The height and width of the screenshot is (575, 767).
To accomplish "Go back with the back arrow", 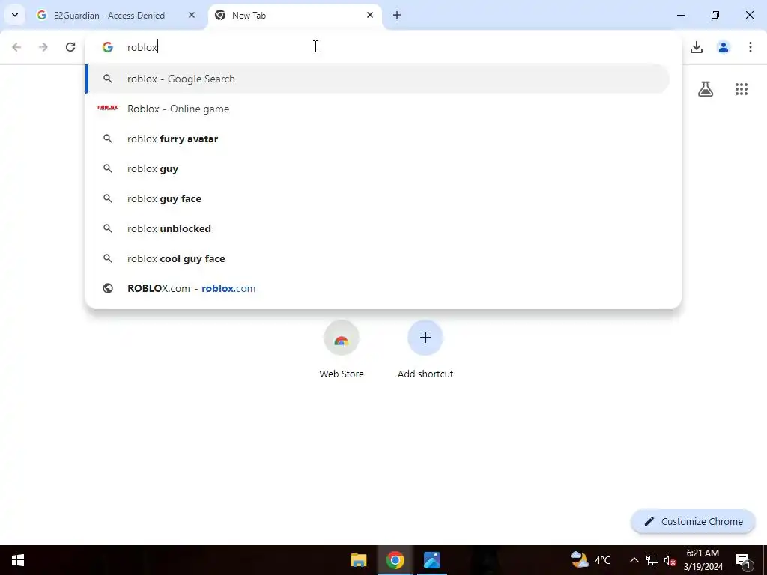I will 16,47.
